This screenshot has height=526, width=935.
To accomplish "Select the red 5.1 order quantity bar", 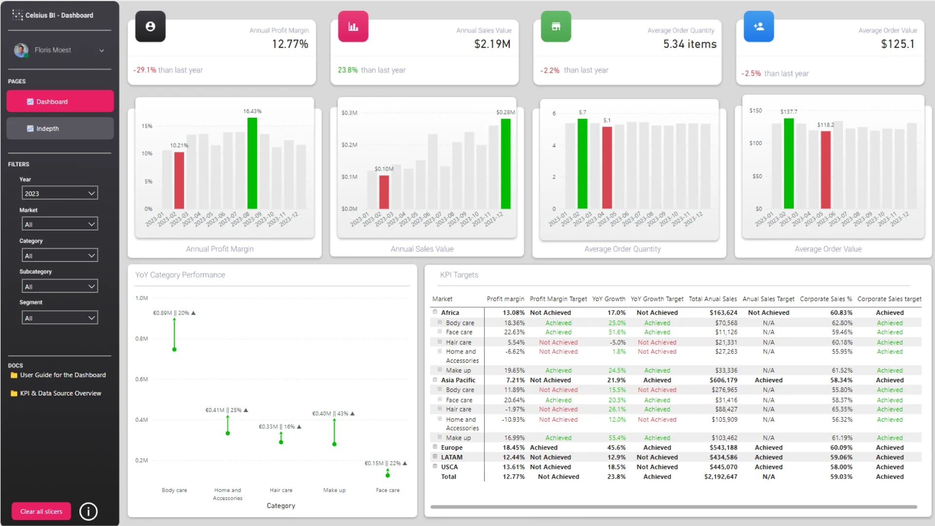I will point(607,168).
